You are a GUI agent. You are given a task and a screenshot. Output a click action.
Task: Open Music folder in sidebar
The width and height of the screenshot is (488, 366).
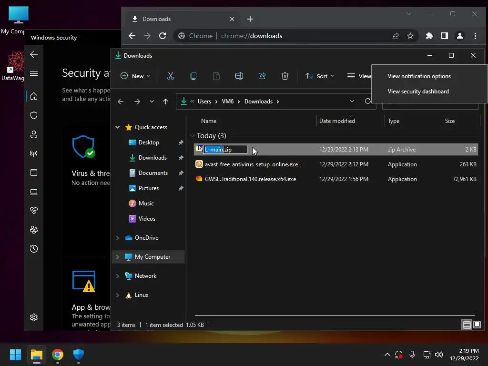(x=146, y=203)
